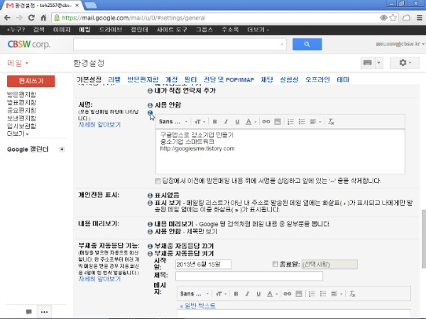Screen dimensions: 426x319
Task: Insert a link in the vacation message toolbar
Action: (287, 293)
